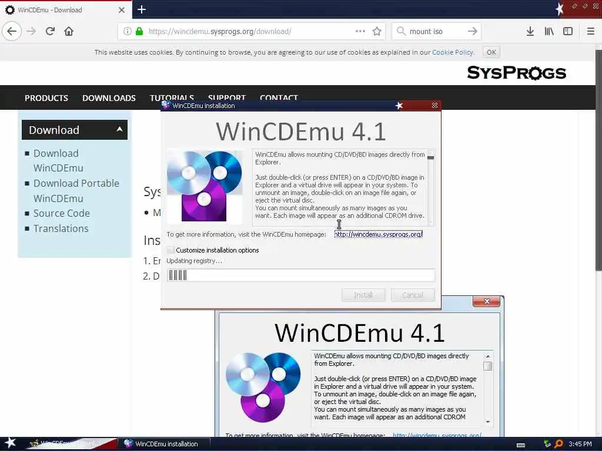Close the WinCDEmu - Download tab

click(121, 10)
